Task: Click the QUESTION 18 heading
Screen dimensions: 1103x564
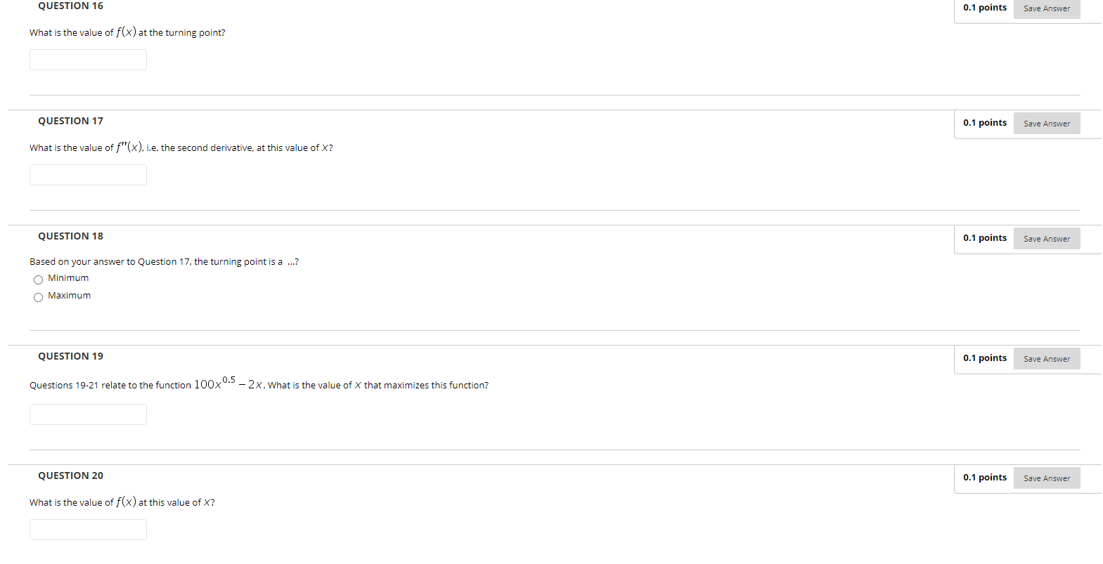Action: click(70, 236)
